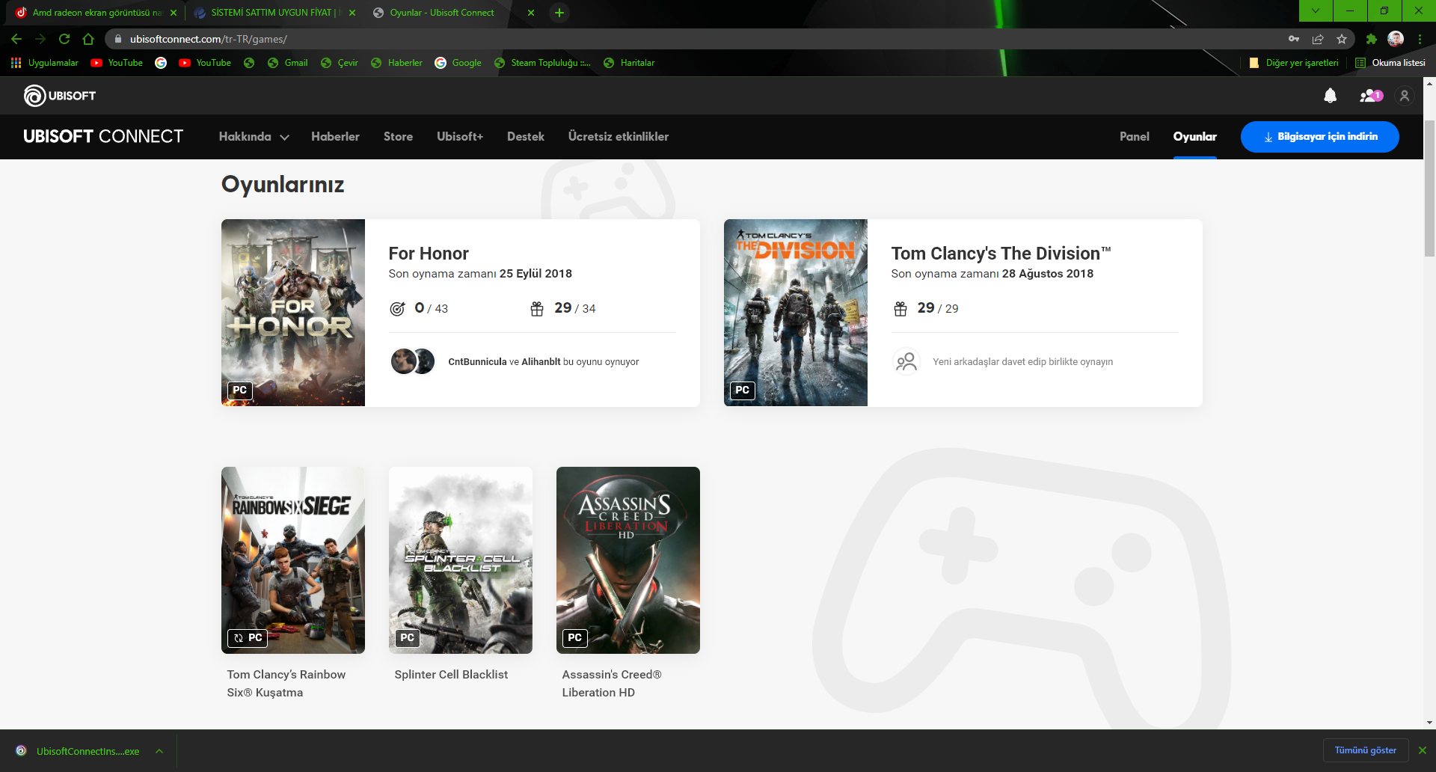Click the Bilgisayar için indirin download button
Screen dimensions: 1436x772
pos(1320,137)
